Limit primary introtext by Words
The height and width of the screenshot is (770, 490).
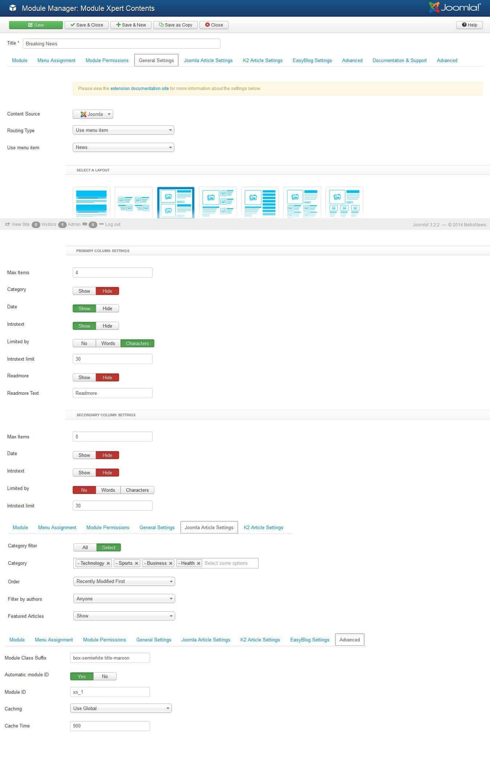tap(108, 343)
